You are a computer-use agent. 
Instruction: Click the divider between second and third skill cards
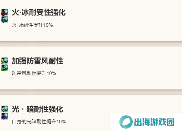(x=91, y=92)
